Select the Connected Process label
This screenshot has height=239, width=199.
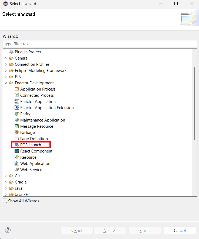pos(37,95)
